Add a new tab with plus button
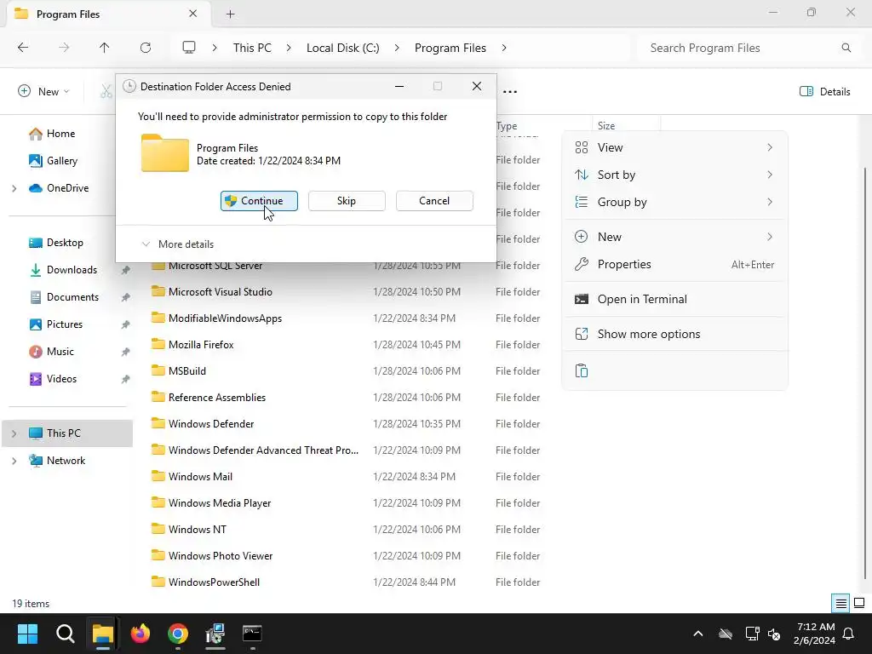 point(230,14)
